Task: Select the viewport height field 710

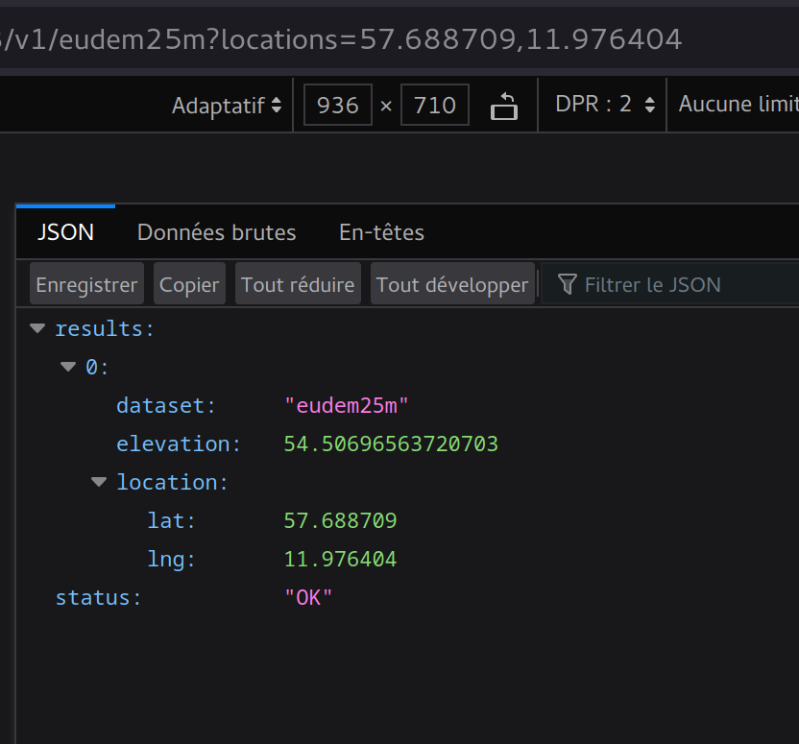Action: (x=435, y=105)
